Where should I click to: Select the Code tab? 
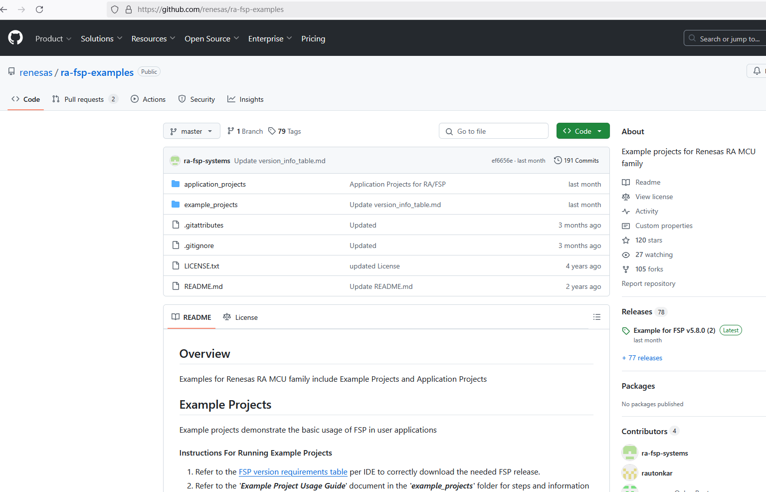(26, 99)
